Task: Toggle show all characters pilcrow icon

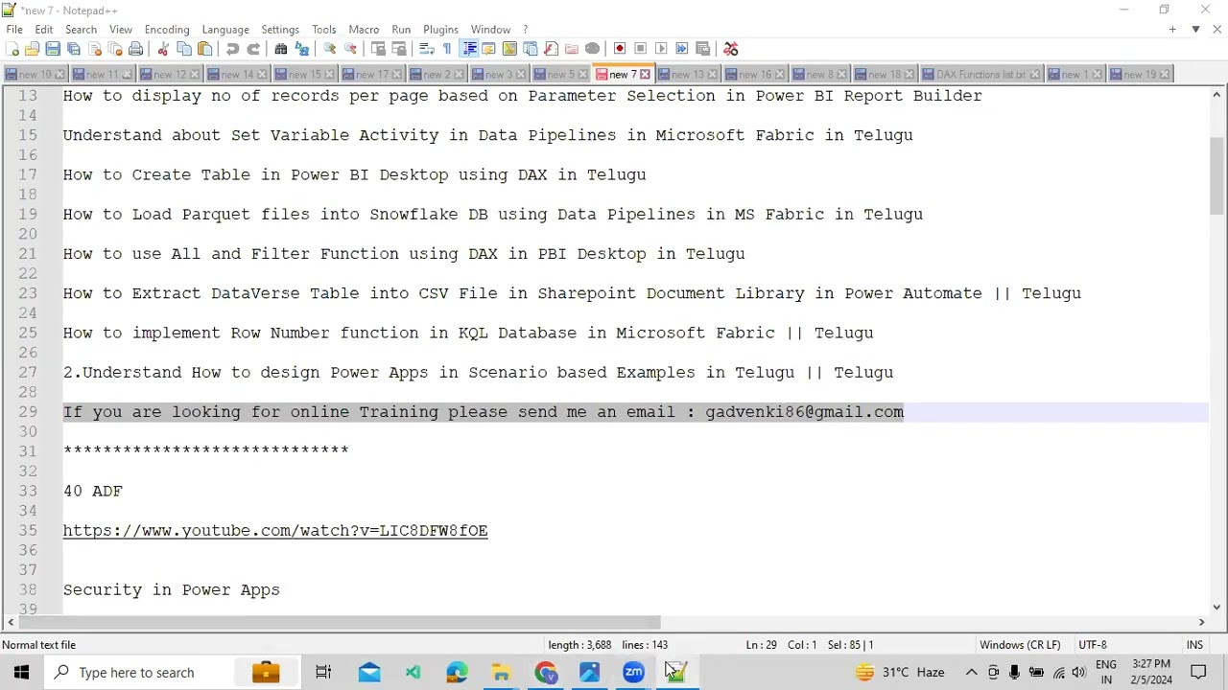Action: (x=447, y=49)
